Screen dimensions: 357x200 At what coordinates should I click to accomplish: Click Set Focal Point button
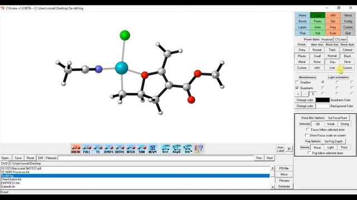337,118
